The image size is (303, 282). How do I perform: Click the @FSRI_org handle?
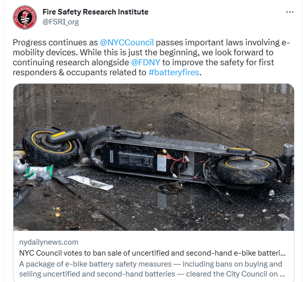[61, 22]
